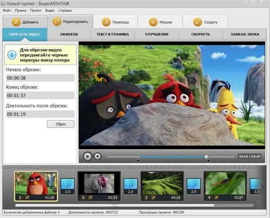270x218 pixels.
Task: Click the pencil edit icon on clip 3
Action: tap(153, 197)
